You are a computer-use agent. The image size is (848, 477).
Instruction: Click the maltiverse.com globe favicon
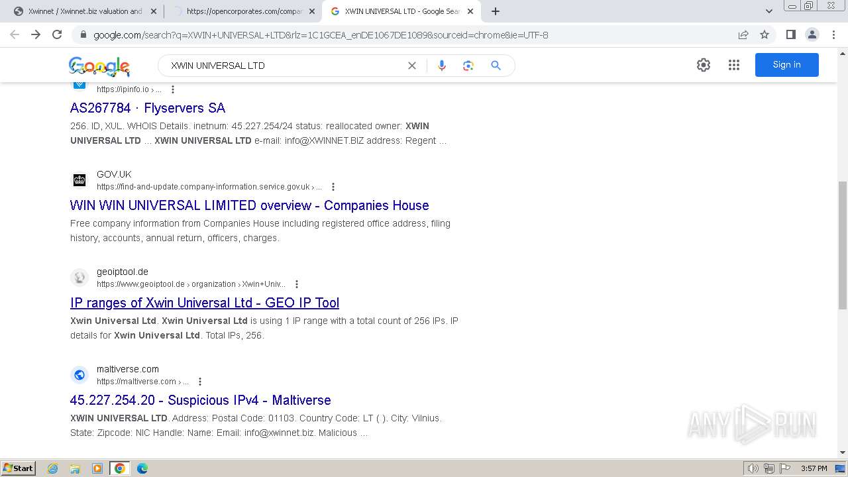[x=79, y=375]
